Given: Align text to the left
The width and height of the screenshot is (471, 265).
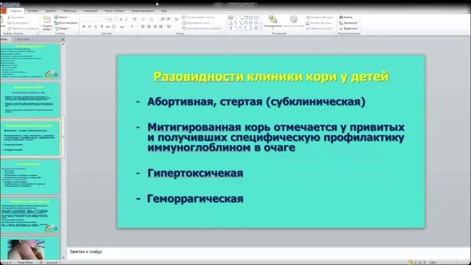Looking at the screenshot, I should click(x=143, y=26).
